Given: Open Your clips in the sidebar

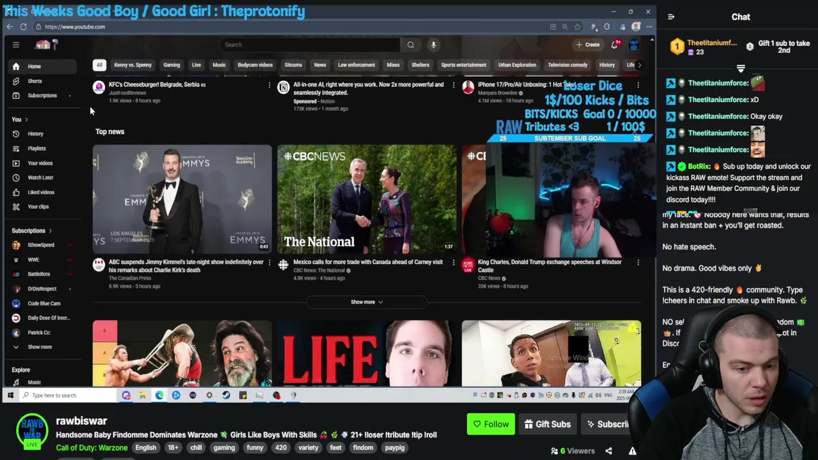Looking at the screenshot, I should (38, 206).
